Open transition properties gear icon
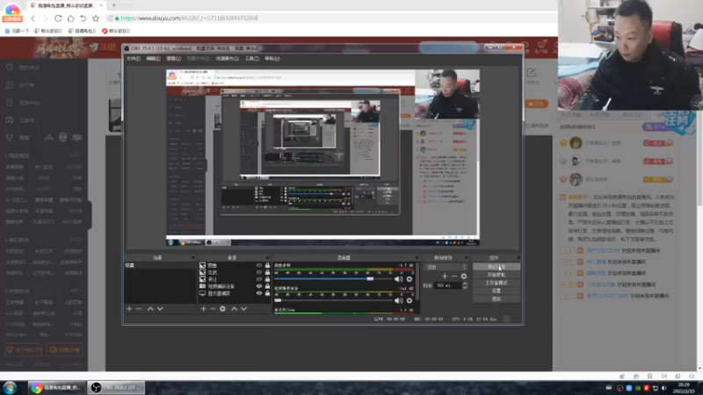703x395 pixels. point(464,276)
